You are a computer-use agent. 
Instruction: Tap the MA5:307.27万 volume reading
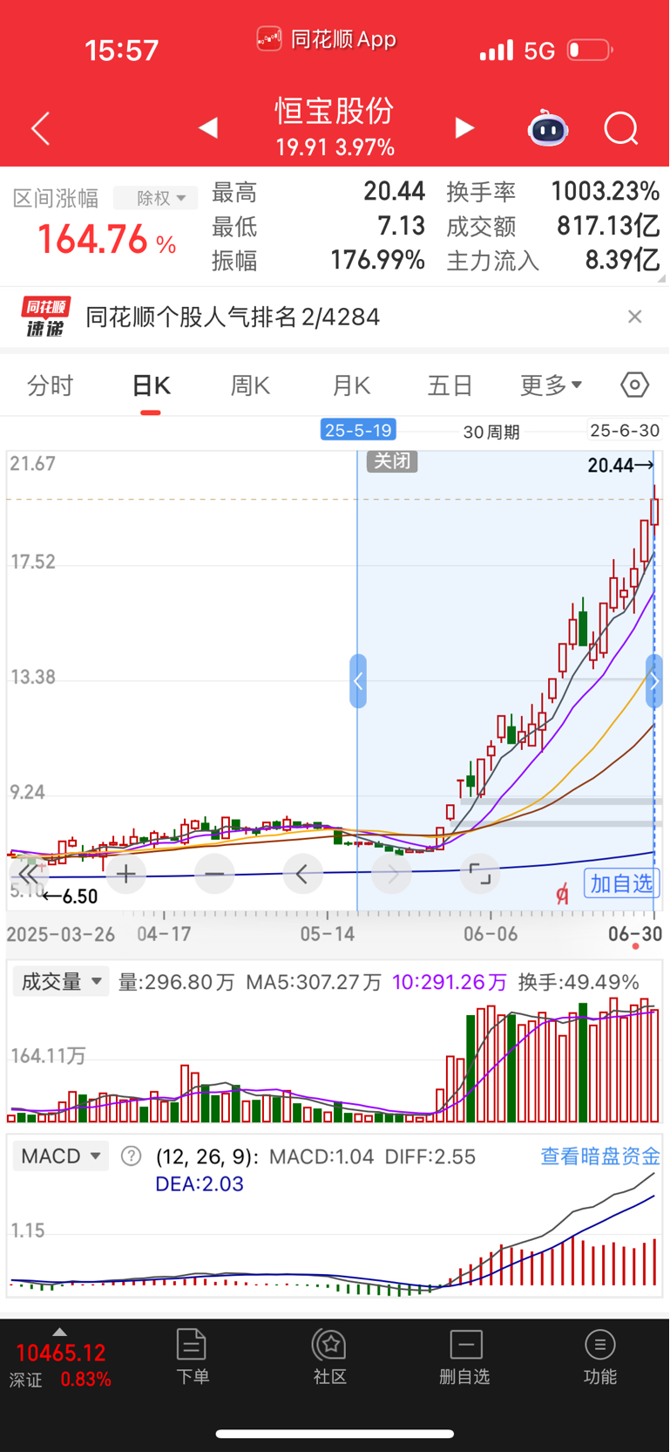coord(314,982)
